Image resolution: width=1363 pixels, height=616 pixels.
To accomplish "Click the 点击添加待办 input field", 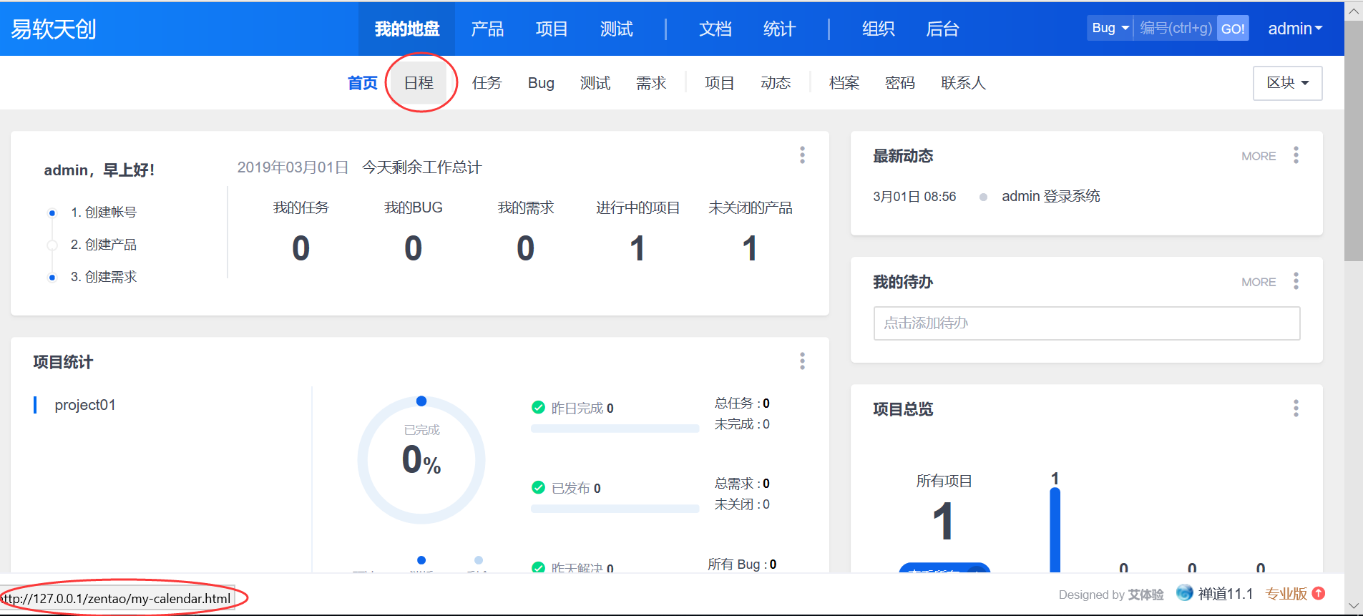I will point(1086,323).
